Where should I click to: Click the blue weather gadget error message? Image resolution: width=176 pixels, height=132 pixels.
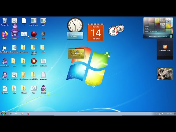coord(75,36)
